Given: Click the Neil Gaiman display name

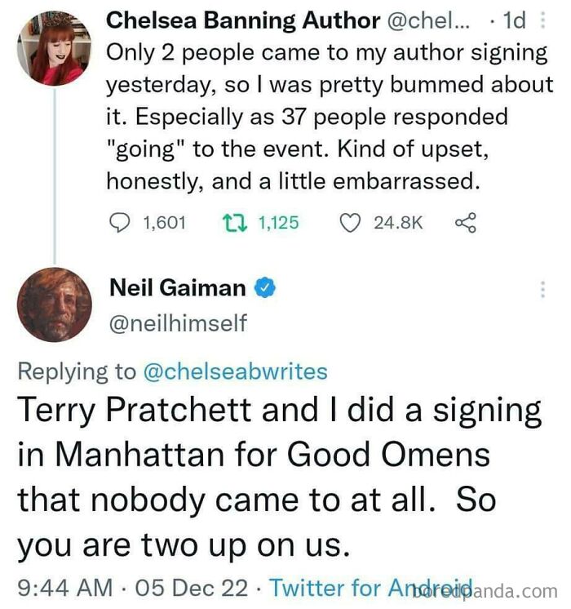Looking at the screenshot, I should click(x=177, y=288).
